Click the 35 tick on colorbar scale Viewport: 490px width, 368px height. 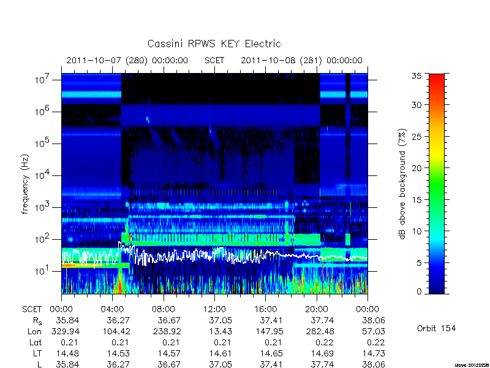[417, 76]
